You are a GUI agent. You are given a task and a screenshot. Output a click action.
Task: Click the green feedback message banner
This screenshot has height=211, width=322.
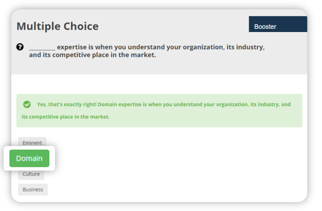pos(159,111)
